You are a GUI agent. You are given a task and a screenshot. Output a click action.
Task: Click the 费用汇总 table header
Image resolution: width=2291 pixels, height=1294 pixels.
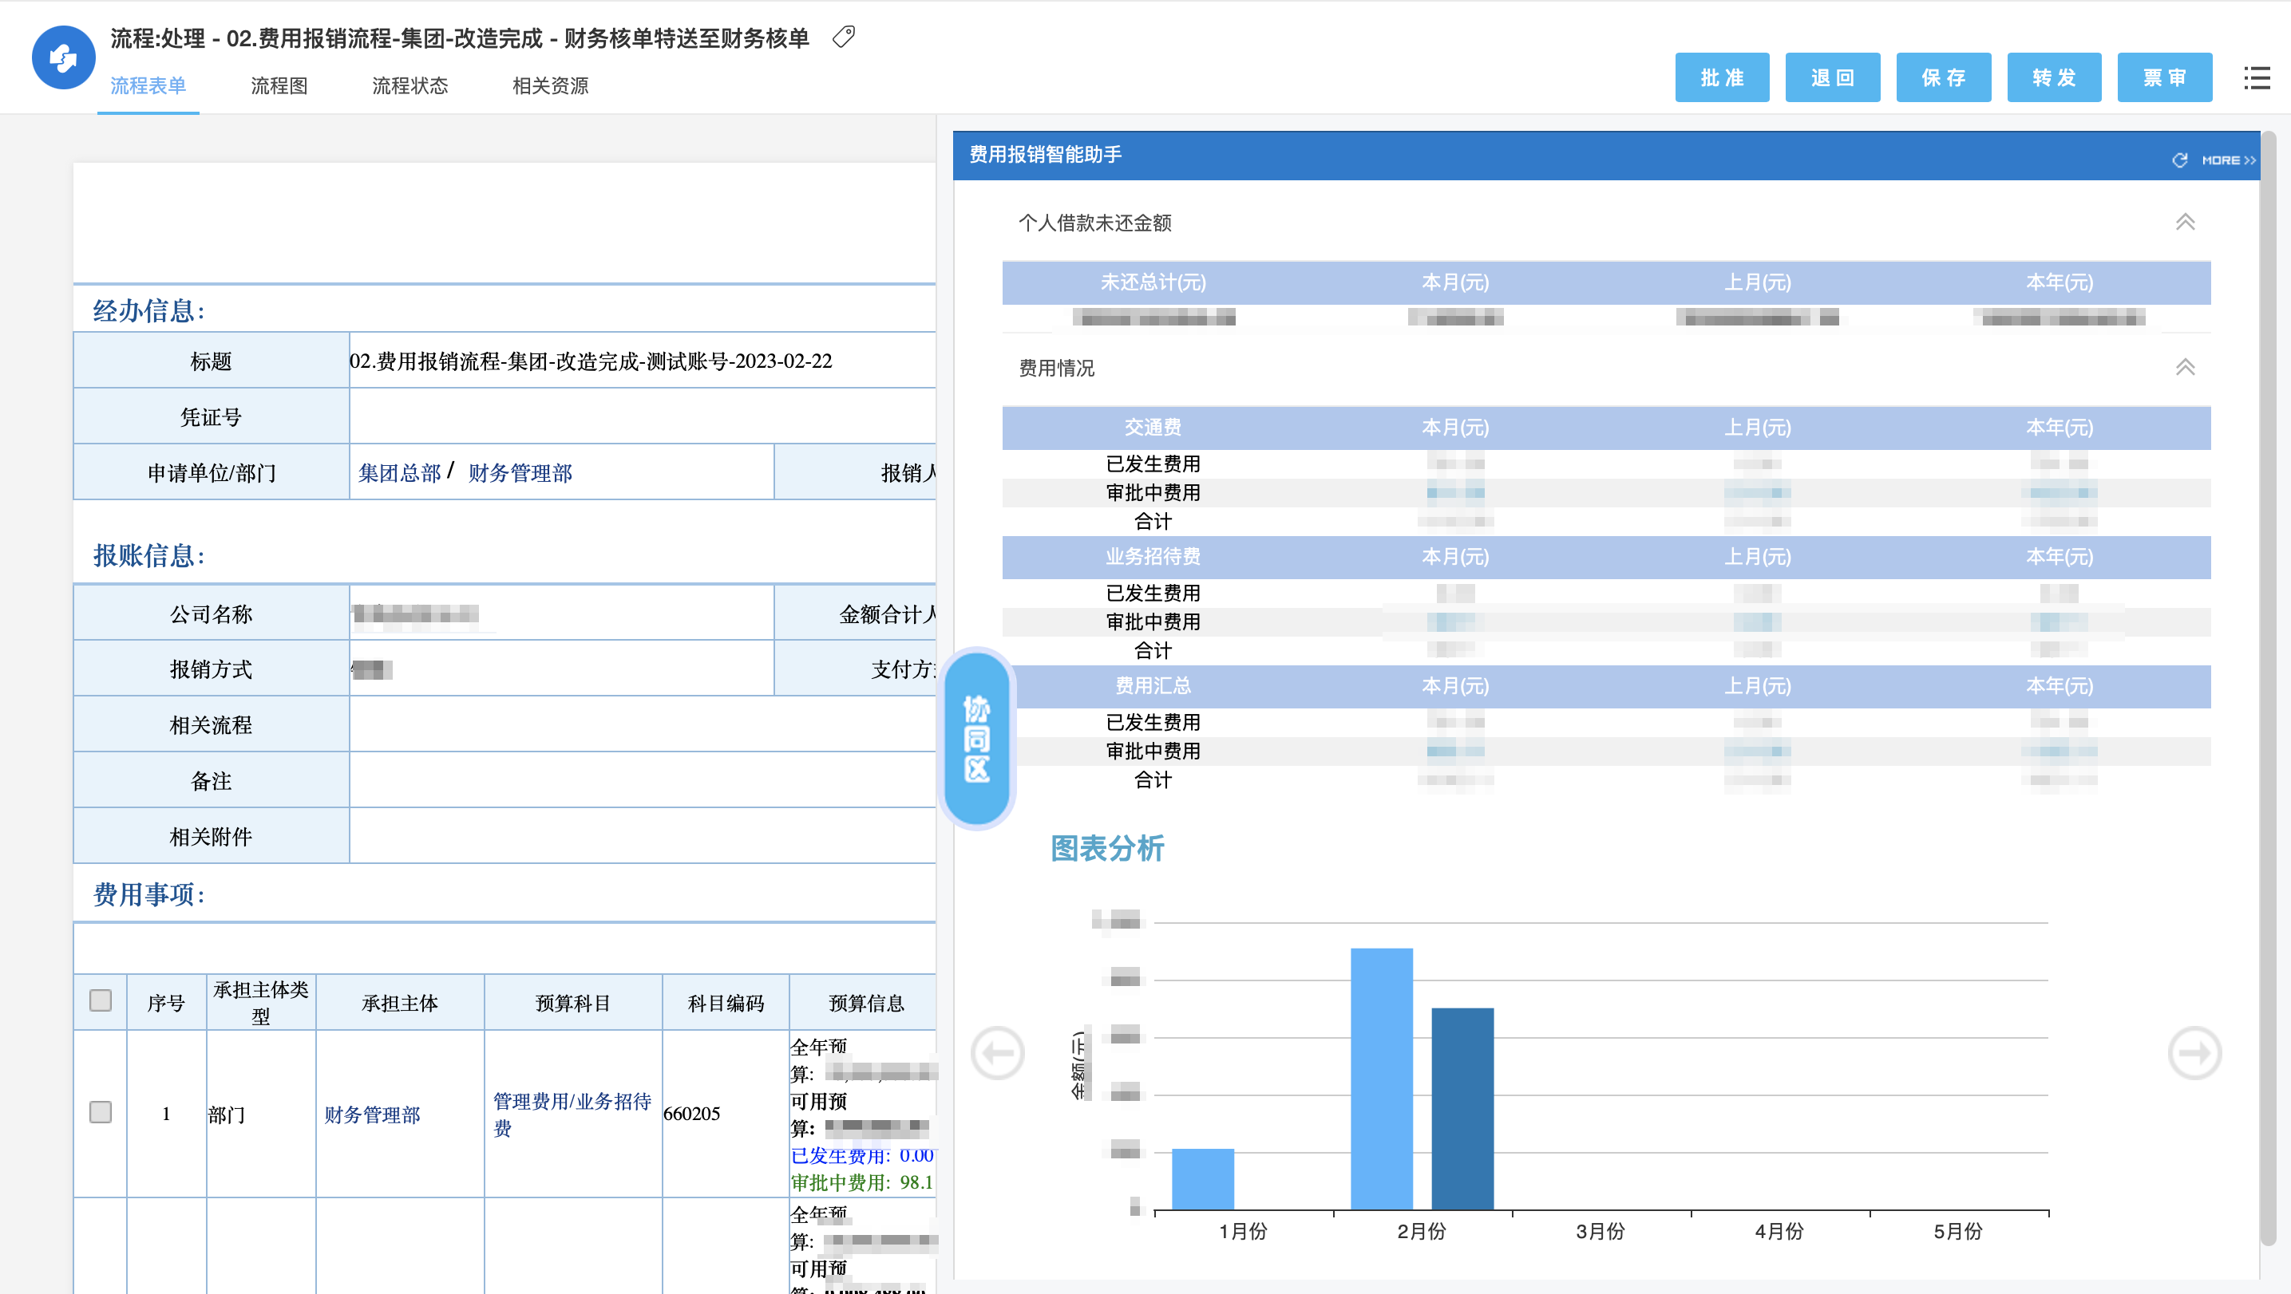[1153, 685]
